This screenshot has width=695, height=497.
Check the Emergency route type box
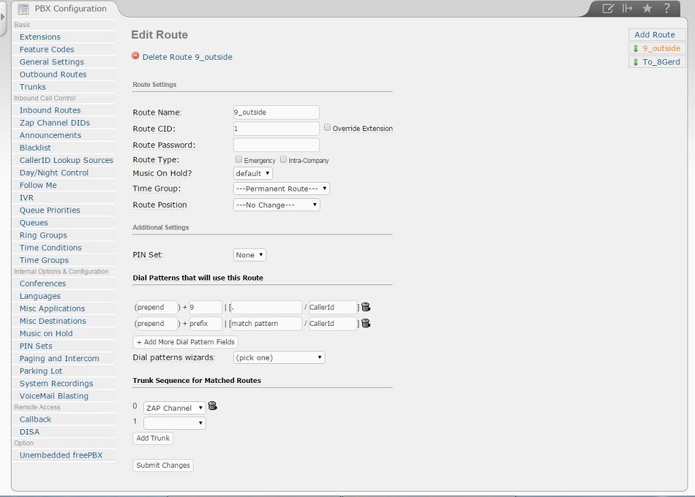pos(238,160)
